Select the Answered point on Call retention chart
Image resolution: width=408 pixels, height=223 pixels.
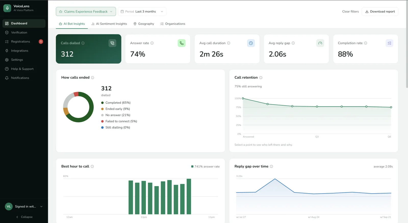243,98
